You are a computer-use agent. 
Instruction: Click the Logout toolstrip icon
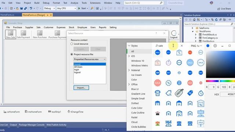tap(174, 34)
